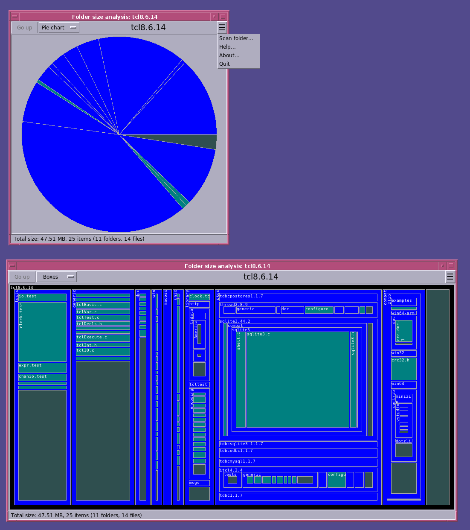
Task: Click the crc32.h box
Action: coord(404,369)
